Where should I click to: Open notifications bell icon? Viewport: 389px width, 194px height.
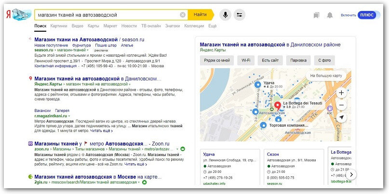coord(329,15)
